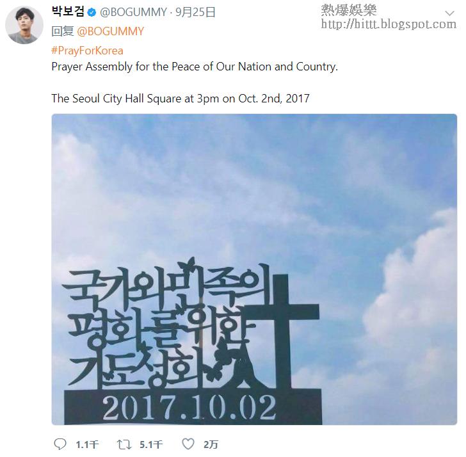Click the 熱爆娛樂 watermark text
Viewport: 466px width, 457px height.
[x=349, y=10]
